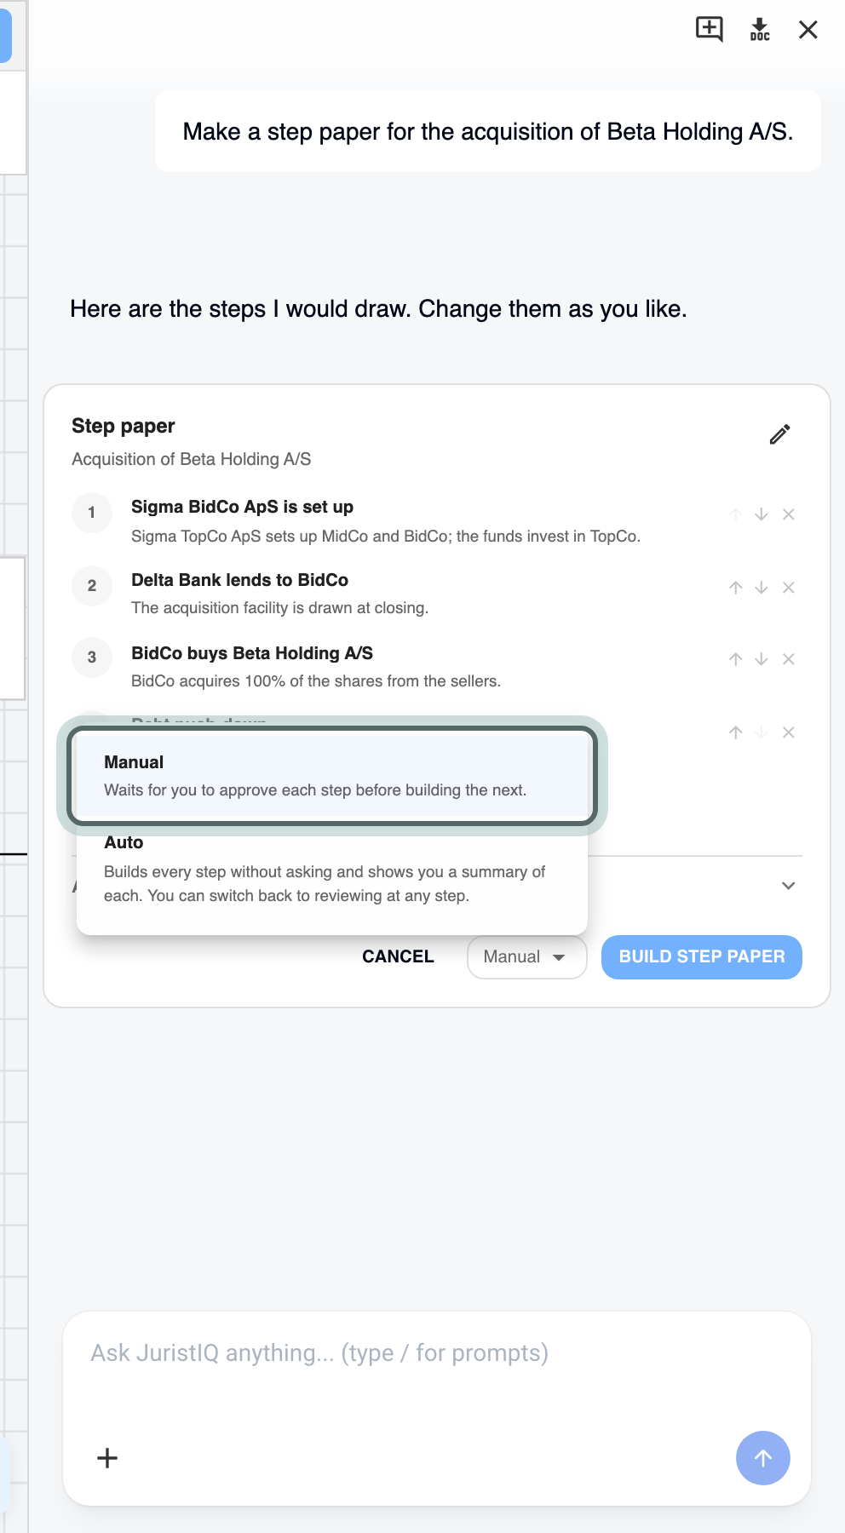
Task: Move down step 2 Delta Bank lends
Action: pyautogui.click(x=762, y=588)
